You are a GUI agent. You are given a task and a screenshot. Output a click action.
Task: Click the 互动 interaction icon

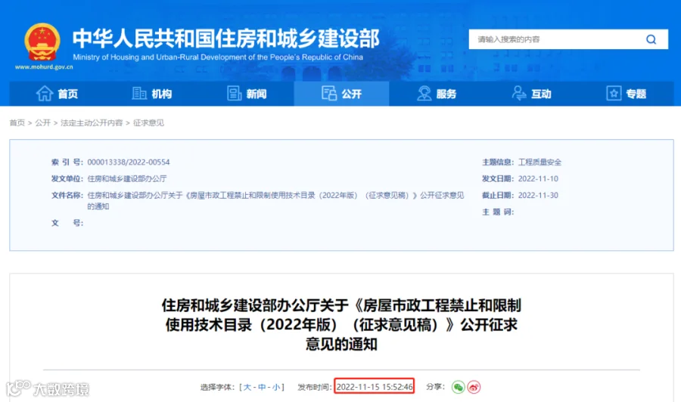(519, 93)
